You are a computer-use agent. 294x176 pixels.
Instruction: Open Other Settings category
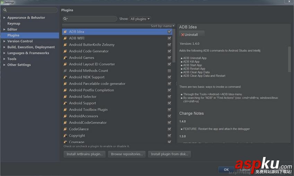click(19, 65)
